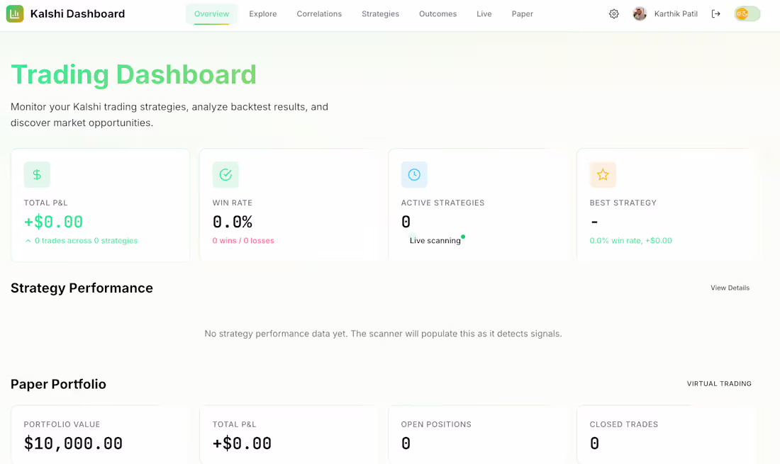Open the Correlations tab

pos(319,14)
